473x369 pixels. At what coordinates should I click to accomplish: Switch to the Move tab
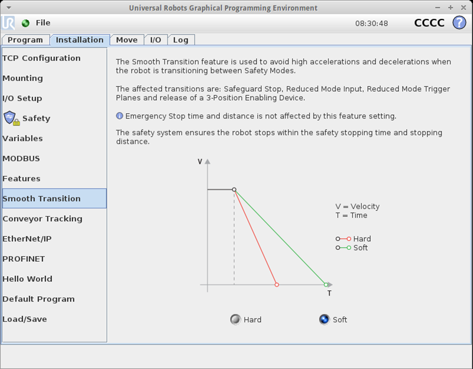(127, 40)
